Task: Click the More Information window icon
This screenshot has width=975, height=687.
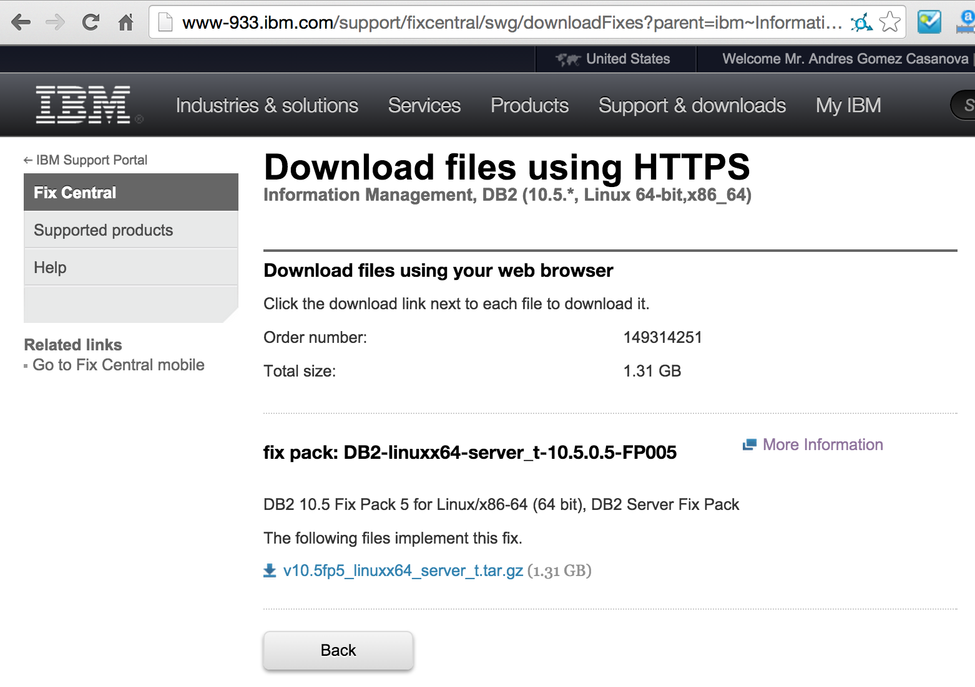Action: pos(749,444)
